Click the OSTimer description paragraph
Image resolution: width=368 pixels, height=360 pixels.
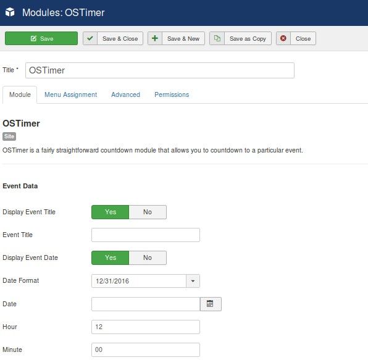(153, 150)
